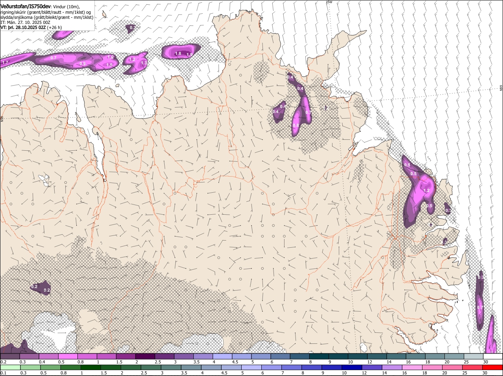Choose the dark teal swatch between 8 and 9 in top row

(319, 356)
